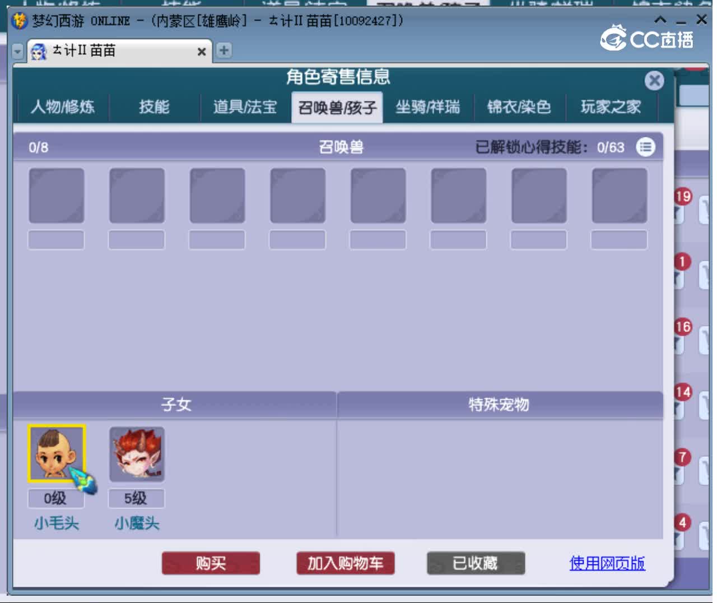Switch to the 玩家之家 tab
This screenshot has width=717, height=603.
(x=611, y=106)
